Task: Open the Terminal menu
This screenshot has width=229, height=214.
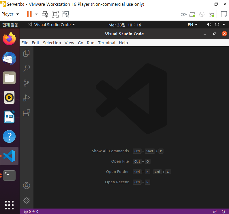Action: pos(107,43)
